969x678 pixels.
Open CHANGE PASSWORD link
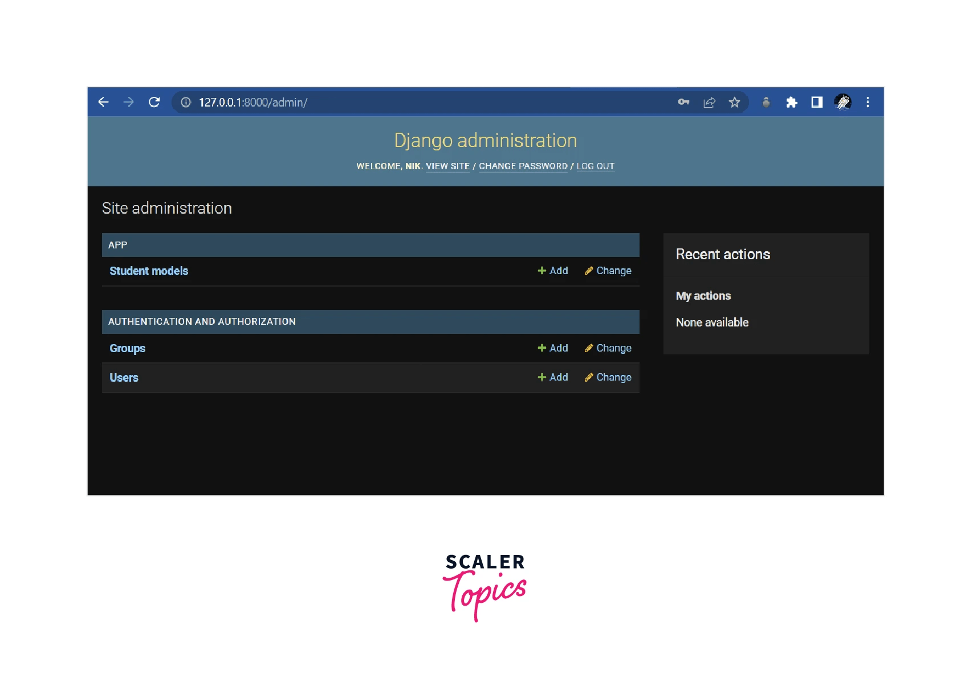523,166
